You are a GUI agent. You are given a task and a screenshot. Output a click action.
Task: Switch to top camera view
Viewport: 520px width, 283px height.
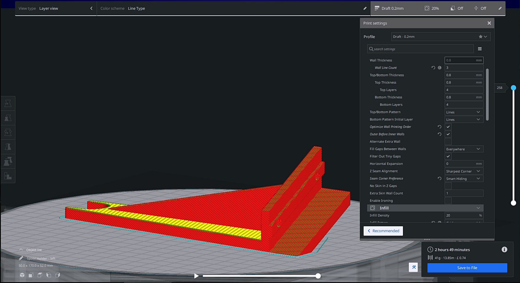click(40, 275)
